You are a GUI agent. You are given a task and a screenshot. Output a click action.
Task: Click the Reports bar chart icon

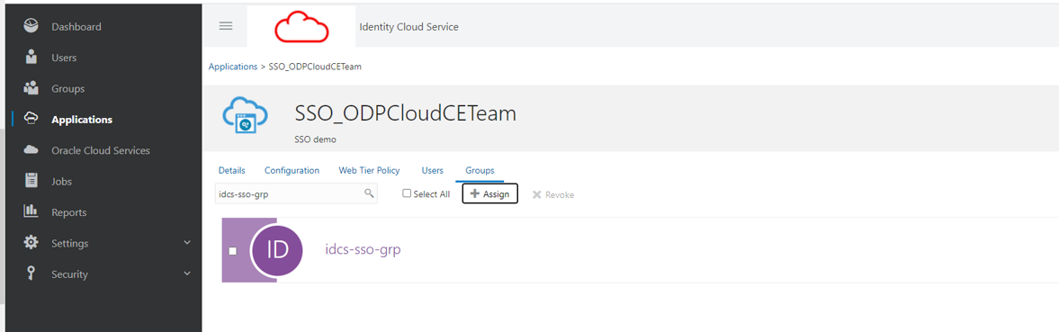[31, 212]
